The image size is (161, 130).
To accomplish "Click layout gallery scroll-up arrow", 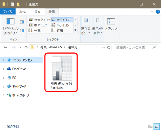I will pyautogui.click(x=76, y=20).
